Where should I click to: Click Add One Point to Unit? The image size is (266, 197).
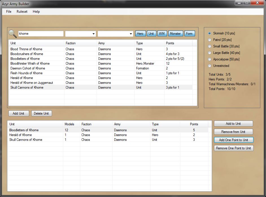[234, 140]
